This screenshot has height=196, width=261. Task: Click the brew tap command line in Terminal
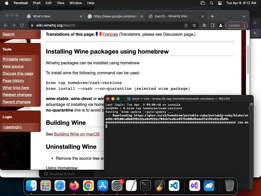coord(144,108)
